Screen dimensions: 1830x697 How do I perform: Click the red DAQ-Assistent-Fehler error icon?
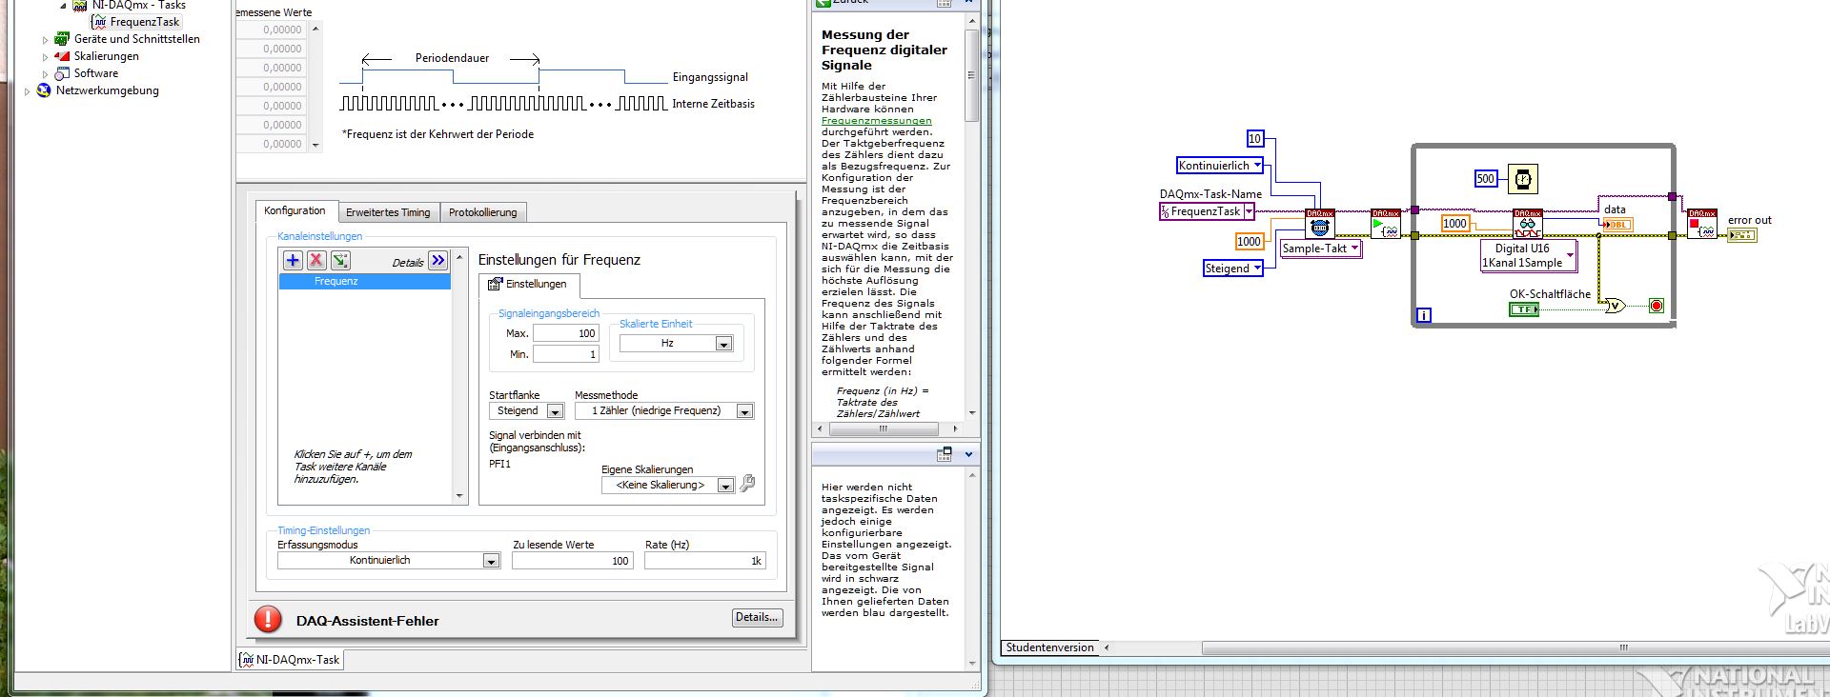pos(268,620)
